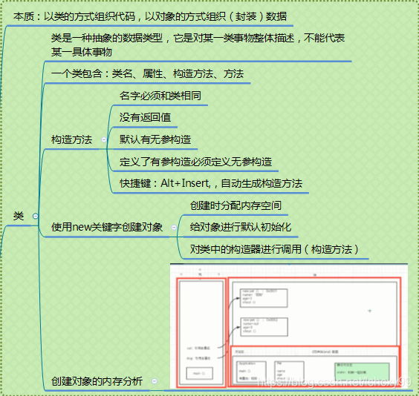The width and height of the screenshot is (419, 396).
Task: Select node 名字必须和类相同
Action: pyautogui.click(x=160, y=96)
